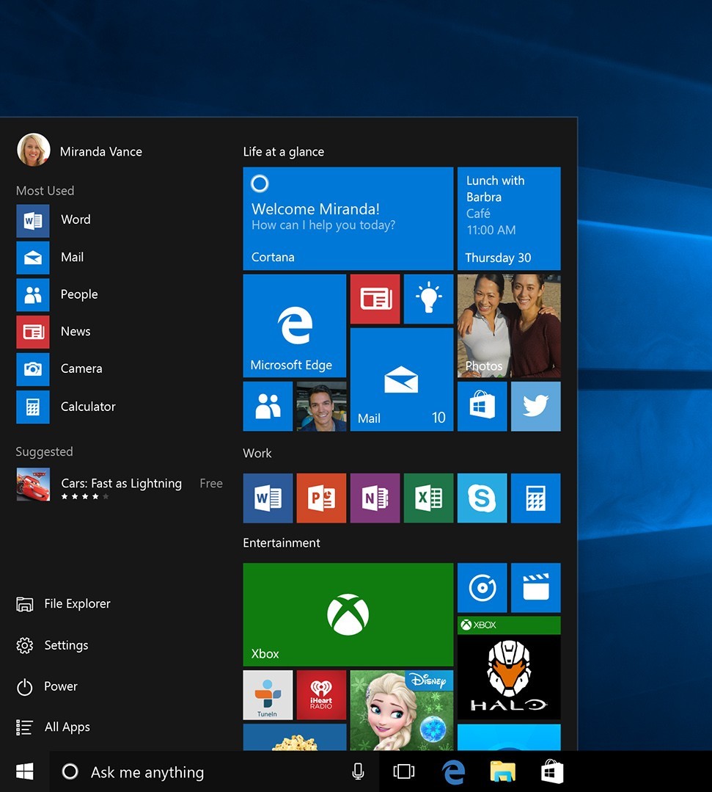The height and width of the screenshot is (792, 712).
Task: Open the Windows Store tile
Action: point(482,406)
